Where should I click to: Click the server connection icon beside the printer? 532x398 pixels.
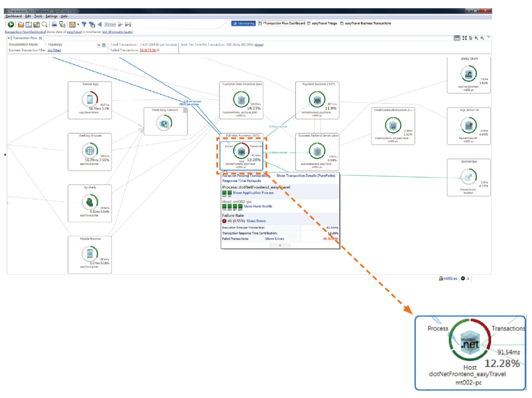click(62, 25)
